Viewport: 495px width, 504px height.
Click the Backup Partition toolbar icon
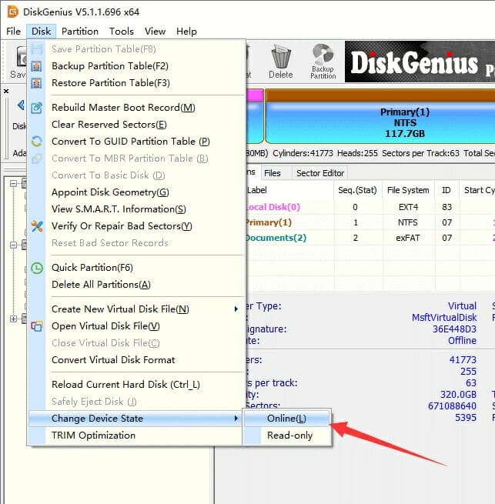(x=323, y=62)
